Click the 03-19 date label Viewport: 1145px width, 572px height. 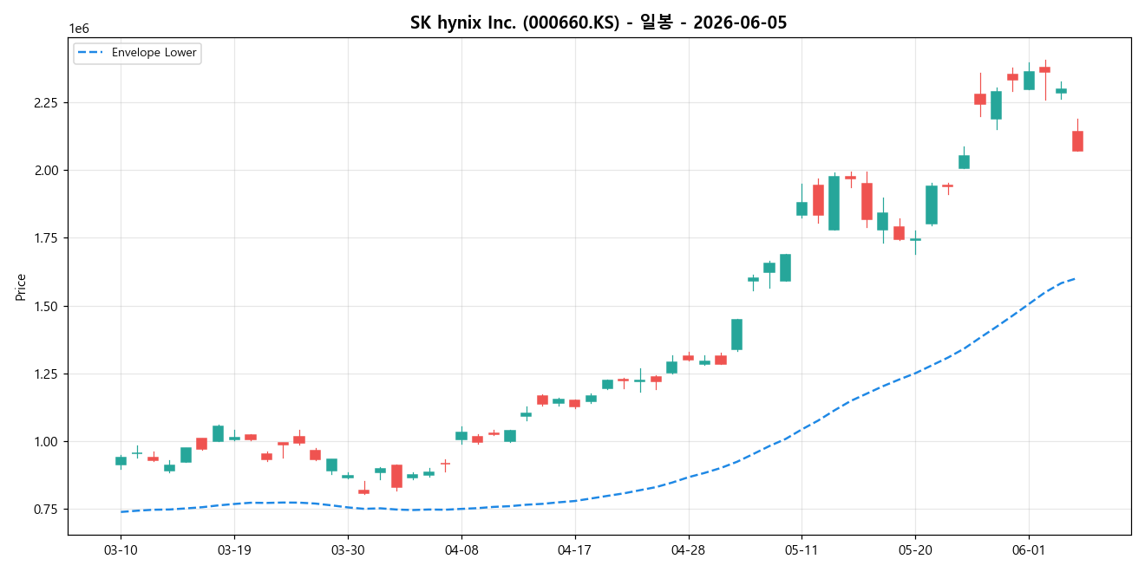(x=234, y=549)
